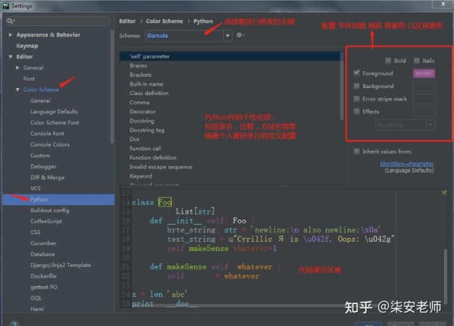Enable the Italic font checkbox
This screenshot has height=326, width=454.
[x=417, y=61]
